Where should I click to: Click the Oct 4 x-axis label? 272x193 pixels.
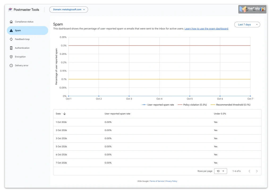(159, 99)
